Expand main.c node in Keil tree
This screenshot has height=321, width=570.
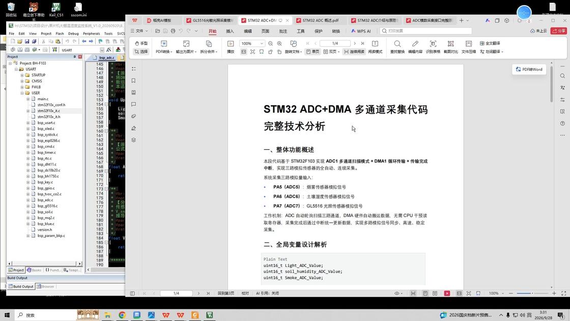point(28,99)
